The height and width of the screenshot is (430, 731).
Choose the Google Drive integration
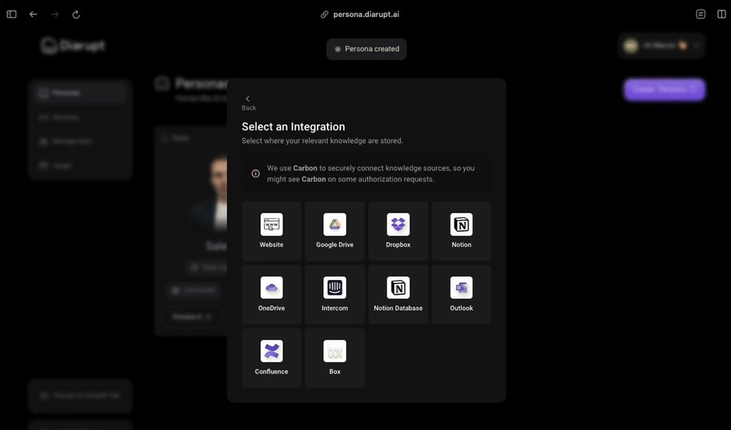(335, 231)
